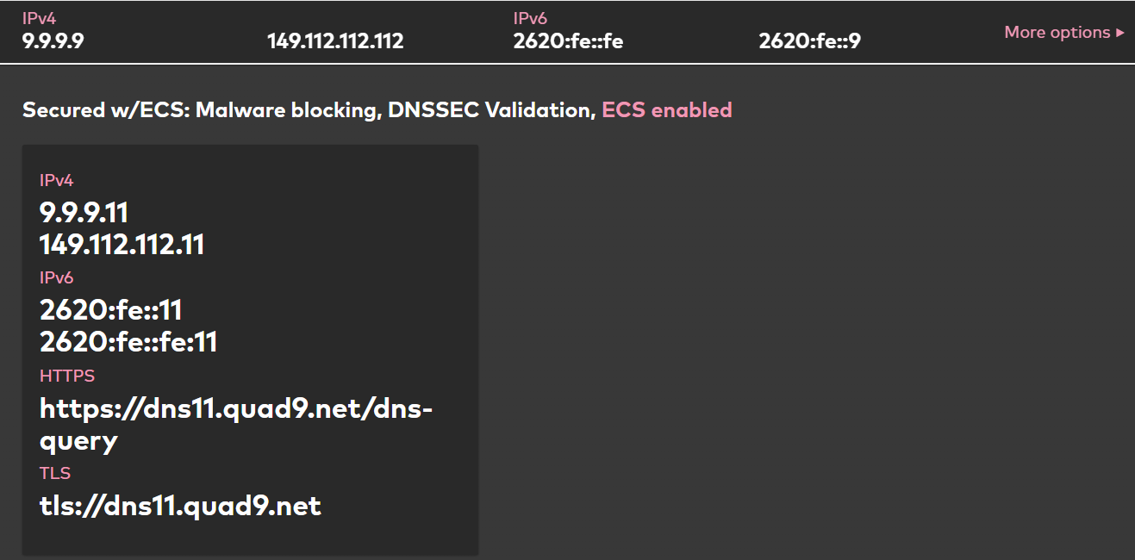Click the IPv4 label inside the card
The width and height of the screenshot is (1135, 560).
tap(56, 180)
